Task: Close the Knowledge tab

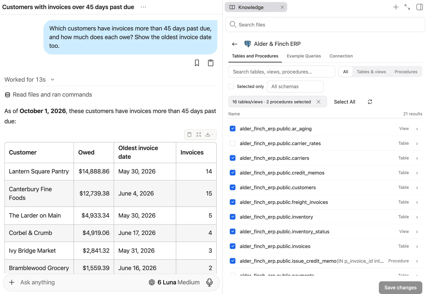Action: [x=282, y=7]
